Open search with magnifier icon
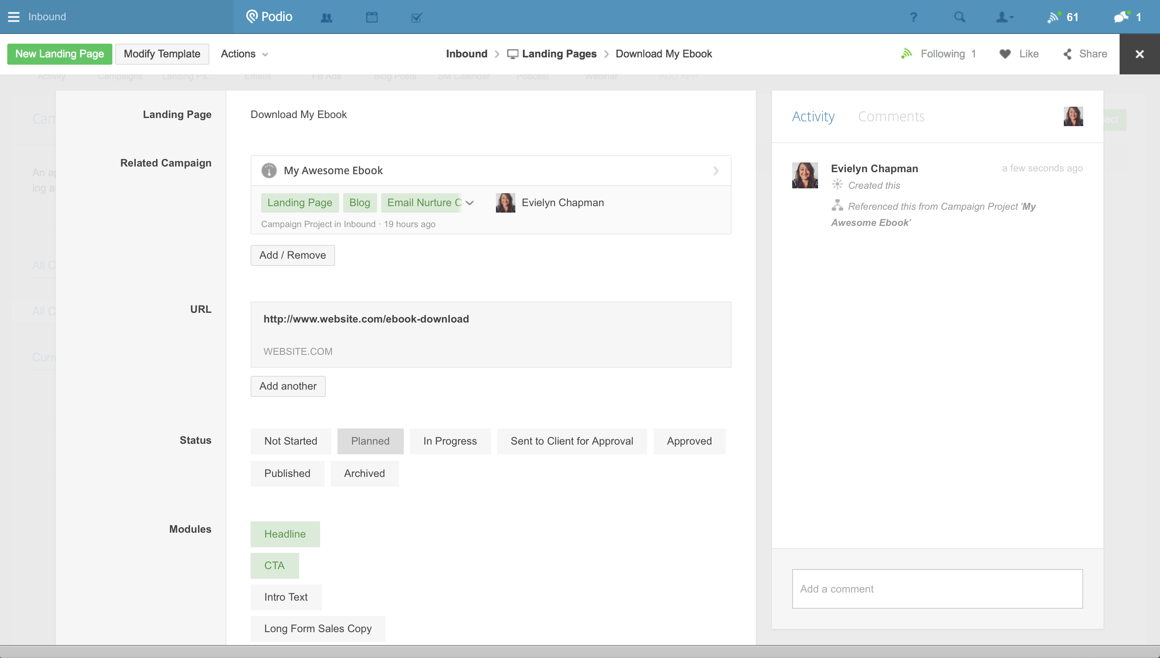Screen dimensions: 1160x658 coord(960,17)
